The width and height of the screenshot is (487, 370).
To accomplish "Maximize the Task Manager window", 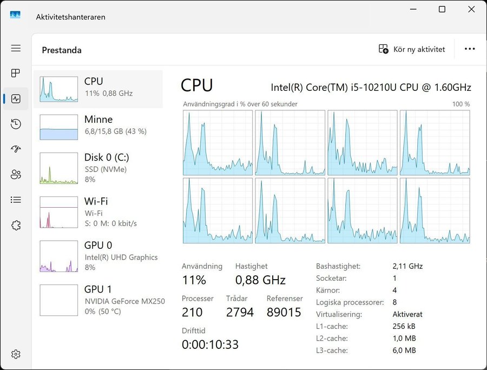I will pyautogui.click(x=442, y=9).
